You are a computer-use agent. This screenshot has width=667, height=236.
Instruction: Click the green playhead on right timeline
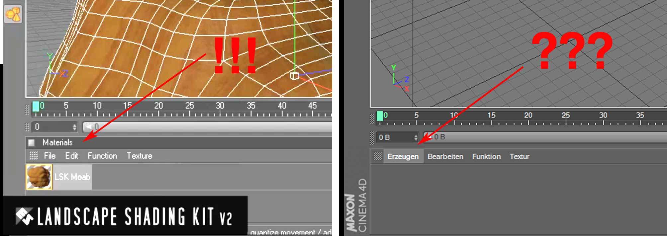pyautogui.click(x=380, y=116)
